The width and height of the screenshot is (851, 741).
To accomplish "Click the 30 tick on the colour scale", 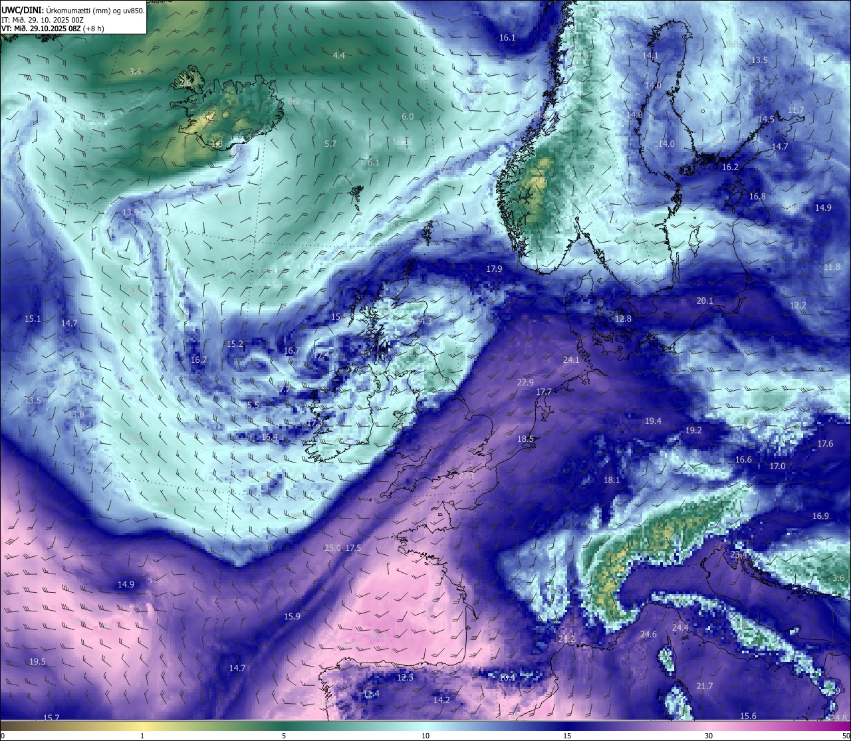I will (x=709, y=736).
